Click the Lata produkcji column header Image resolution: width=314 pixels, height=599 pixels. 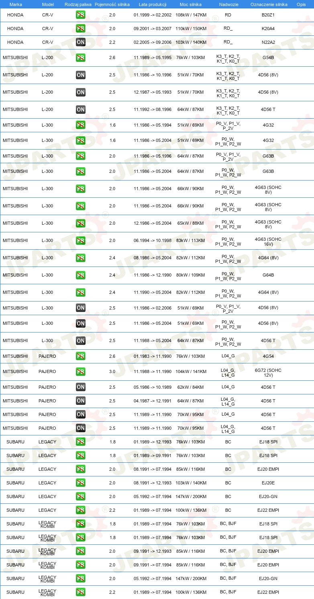click(x=153, y=4)
